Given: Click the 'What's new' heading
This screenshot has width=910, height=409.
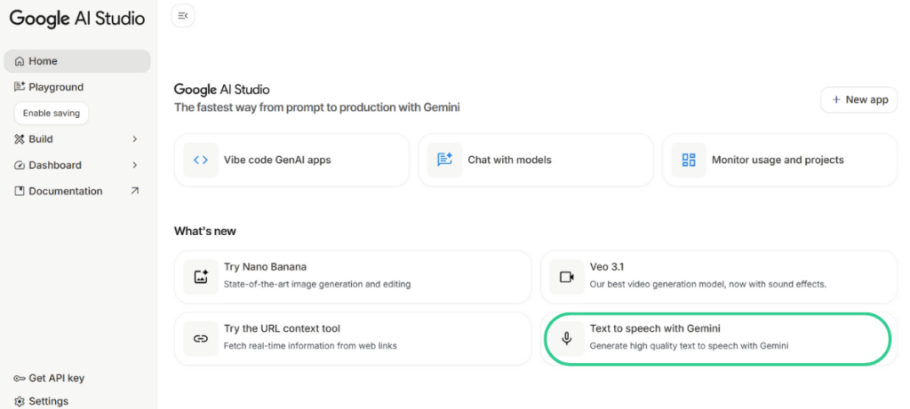Looking at the screenshot, I should coord(205,232).
